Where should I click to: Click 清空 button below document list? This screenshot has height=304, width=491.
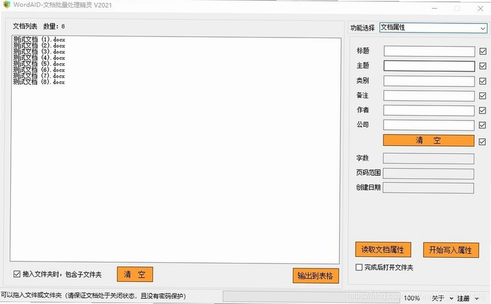point(135,275)
